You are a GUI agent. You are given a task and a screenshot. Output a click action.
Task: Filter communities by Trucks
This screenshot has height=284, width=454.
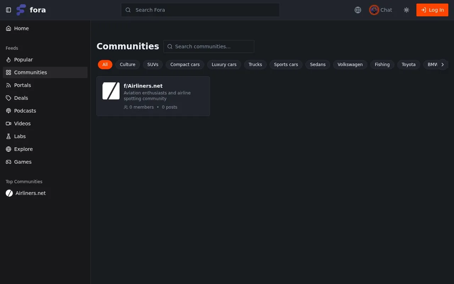tap(255, 65)
